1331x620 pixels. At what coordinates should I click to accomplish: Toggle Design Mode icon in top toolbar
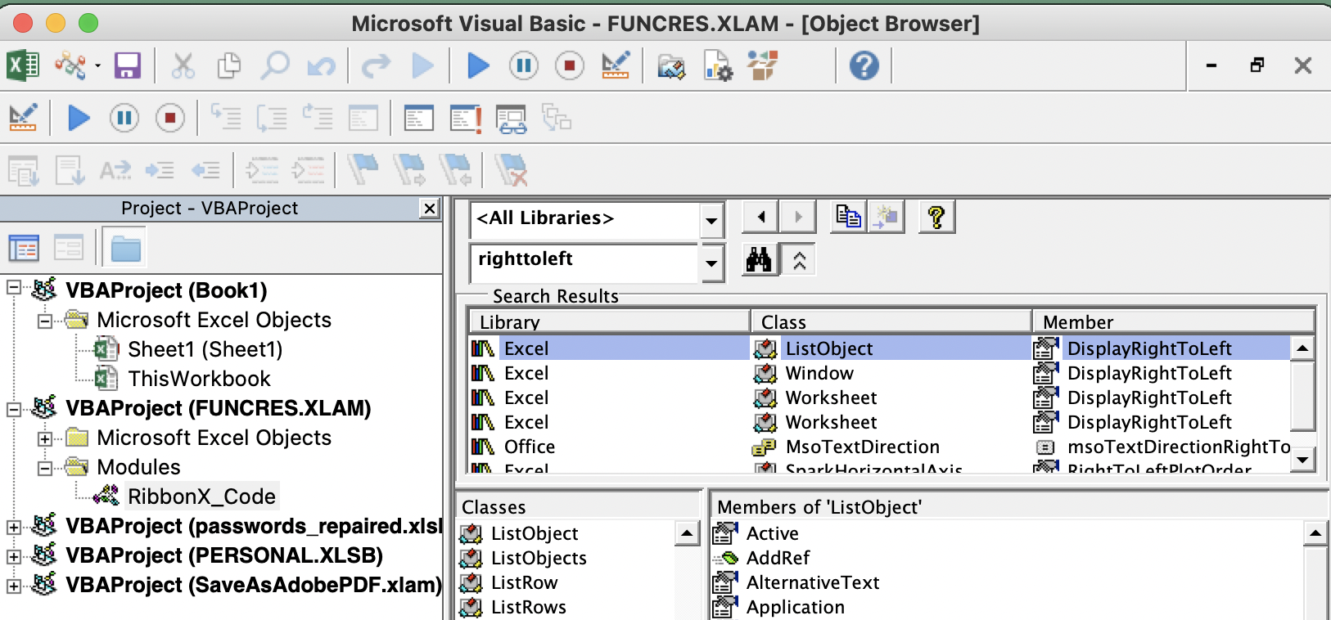point(616,65)
